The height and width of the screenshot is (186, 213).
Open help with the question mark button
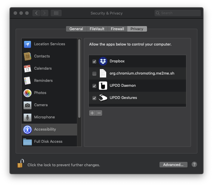pos(194,164)
